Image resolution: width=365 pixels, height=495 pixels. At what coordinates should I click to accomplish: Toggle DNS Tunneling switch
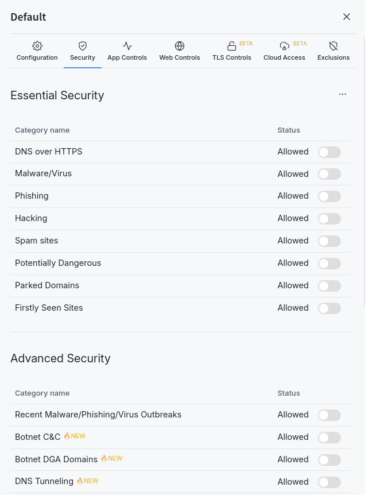click(329, 482)
